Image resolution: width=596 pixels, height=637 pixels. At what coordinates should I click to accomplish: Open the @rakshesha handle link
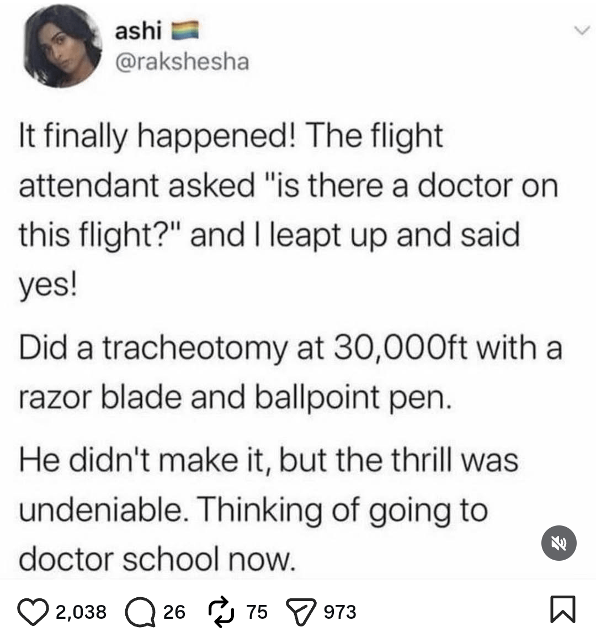tap(182, 62)
